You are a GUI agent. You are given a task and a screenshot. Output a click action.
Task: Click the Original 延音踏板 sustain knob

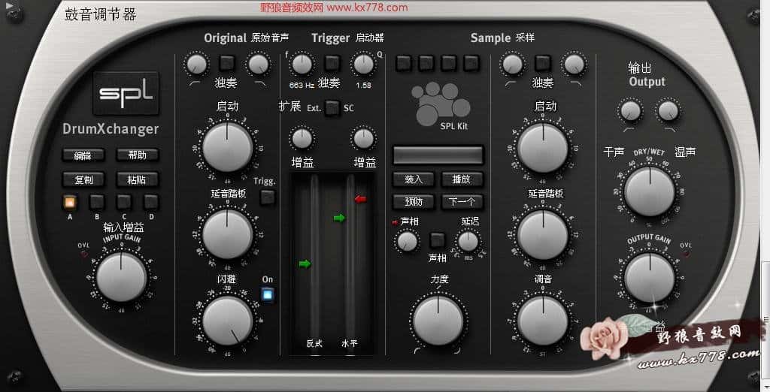point(227,234)
